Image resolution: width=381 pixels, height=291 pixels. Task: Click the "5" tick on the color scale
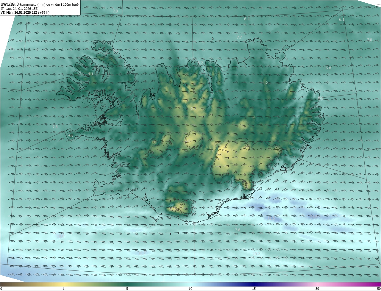coord(127,289)
